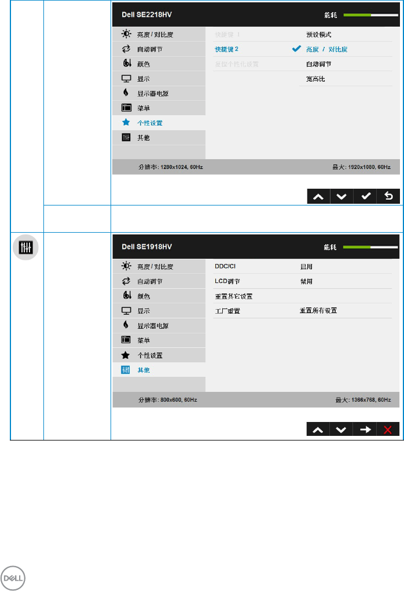Open the LCD调节 setting row

pyautogui.click(x=303, y=281)
